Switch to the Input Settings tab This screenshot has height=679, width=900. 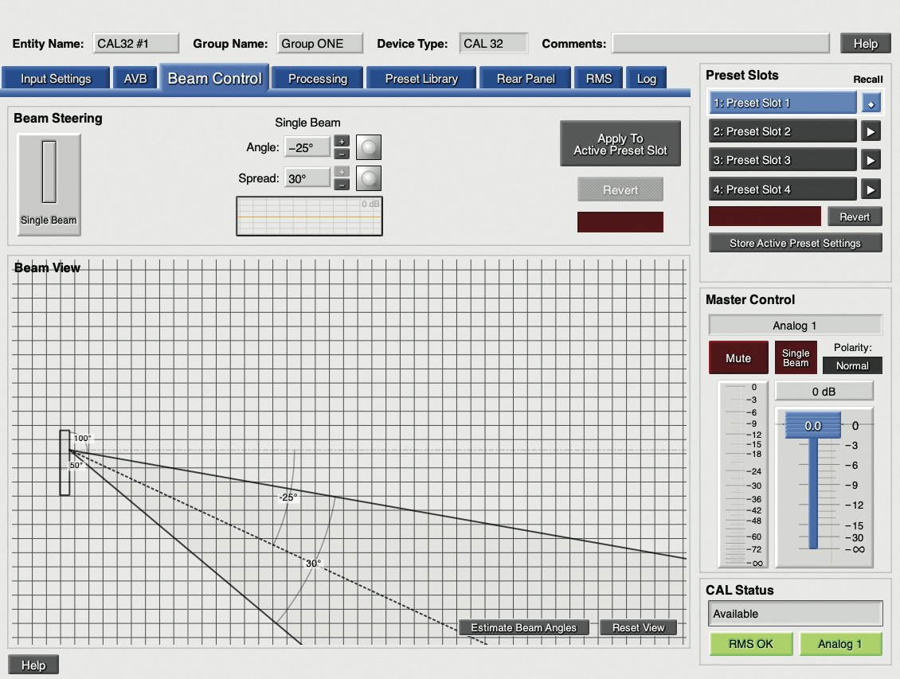click(56, 79)
